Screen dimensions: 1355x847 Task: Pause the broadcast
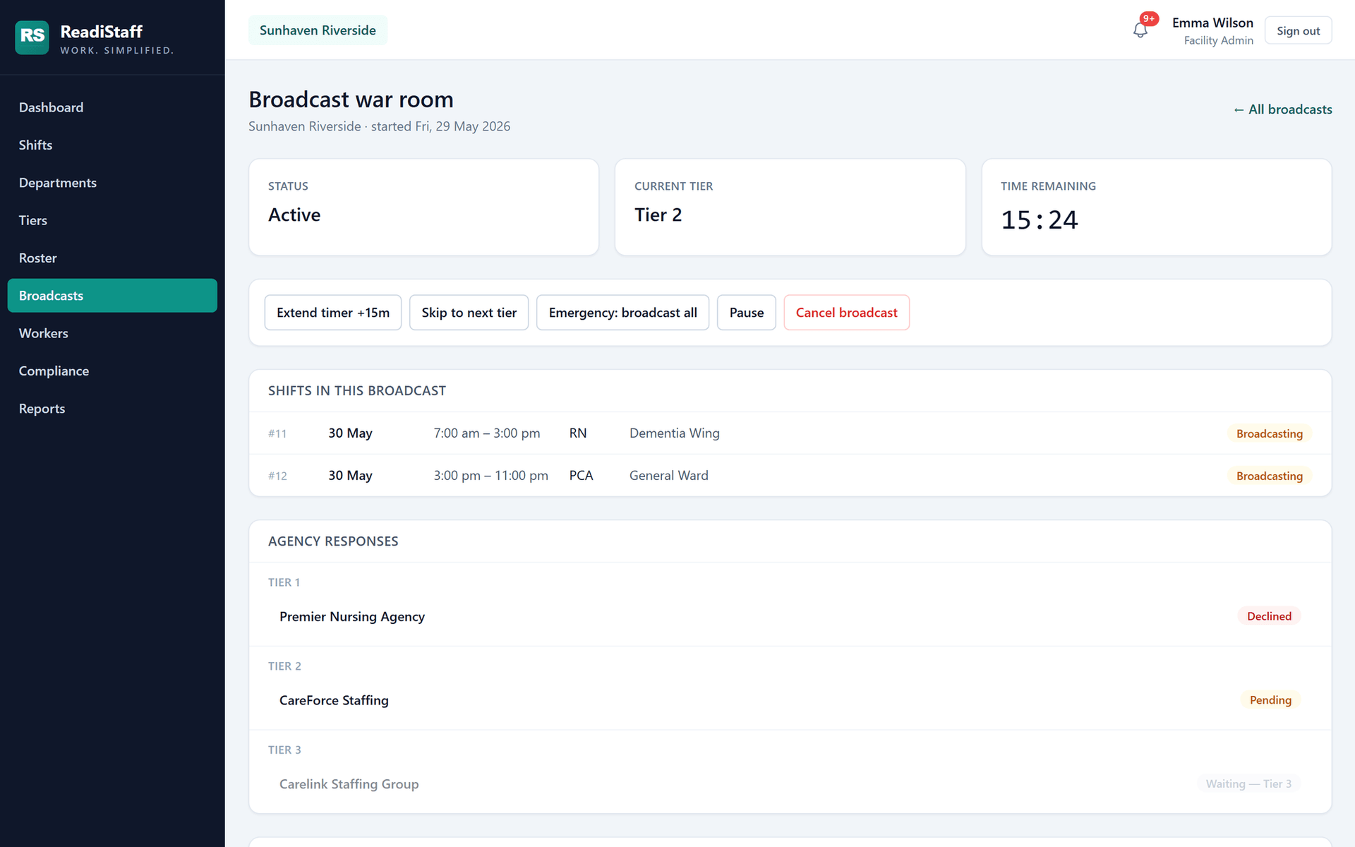click(747, 313)
